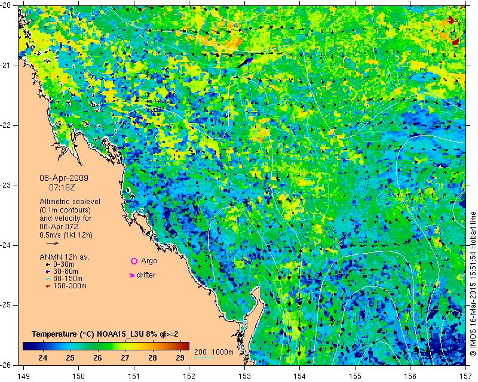Click the latitude axis label -24
The height and width of the screenshot is (382, 478).
(6, 245)
